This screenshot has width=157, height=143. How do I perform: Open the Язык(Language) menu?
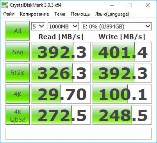[x=112, y=14]
